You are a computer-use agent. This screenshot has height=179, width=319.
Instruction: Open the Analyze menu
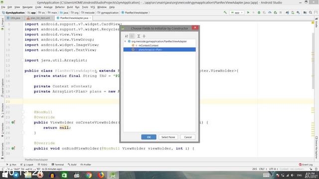click(48, 7)
